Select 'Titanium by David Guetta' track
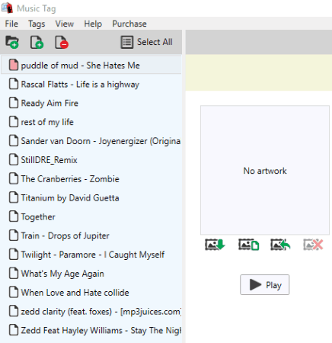332x343 pixels. [91, 197]
